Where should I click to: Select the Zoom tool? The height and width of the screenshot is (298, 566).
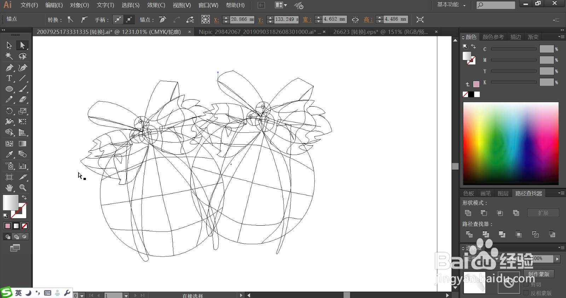tap(23, 187)
